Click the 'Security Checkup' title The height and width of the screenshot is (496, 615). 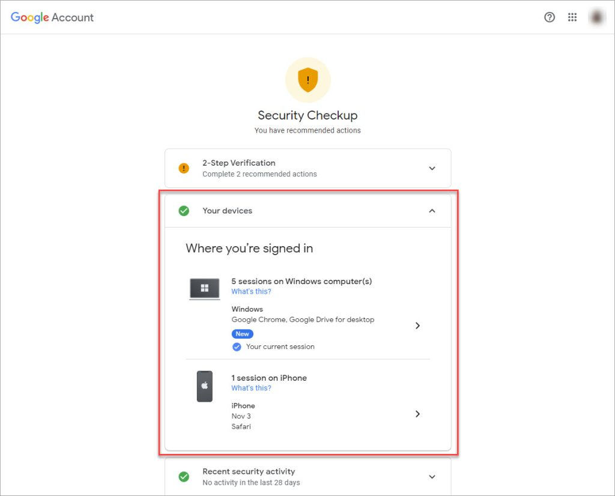307,115
